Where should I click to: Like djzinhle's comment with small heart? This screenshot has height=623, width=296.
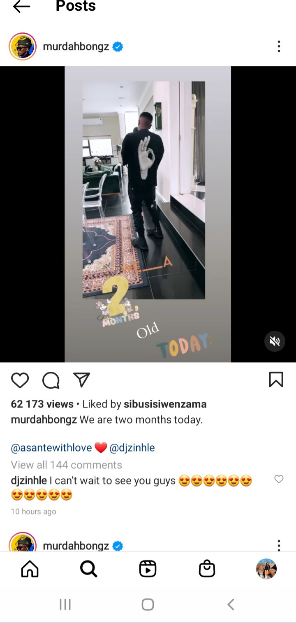click(279, 479)
